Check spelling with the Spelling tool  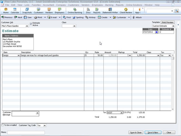click(x=78, y=17)
